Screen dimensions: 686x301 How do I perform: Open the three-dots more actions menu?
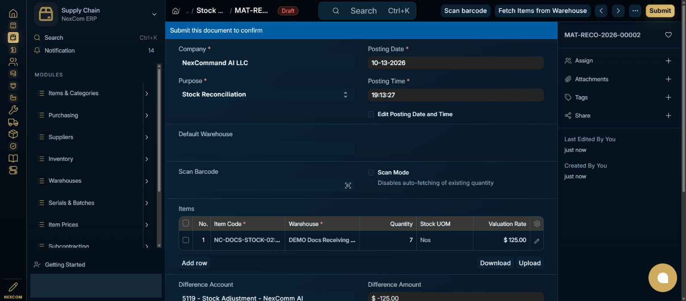pyautogui.click(x=635, y=11)
